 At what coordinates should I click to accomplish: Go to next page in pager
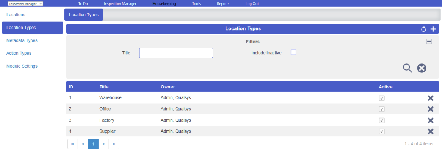[x=104, y=144]
